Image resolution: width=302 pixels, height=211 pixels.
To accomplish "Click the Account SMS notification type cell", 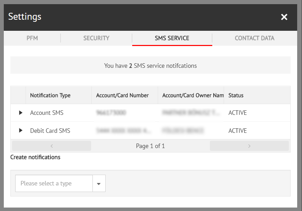I will (47, 113).
